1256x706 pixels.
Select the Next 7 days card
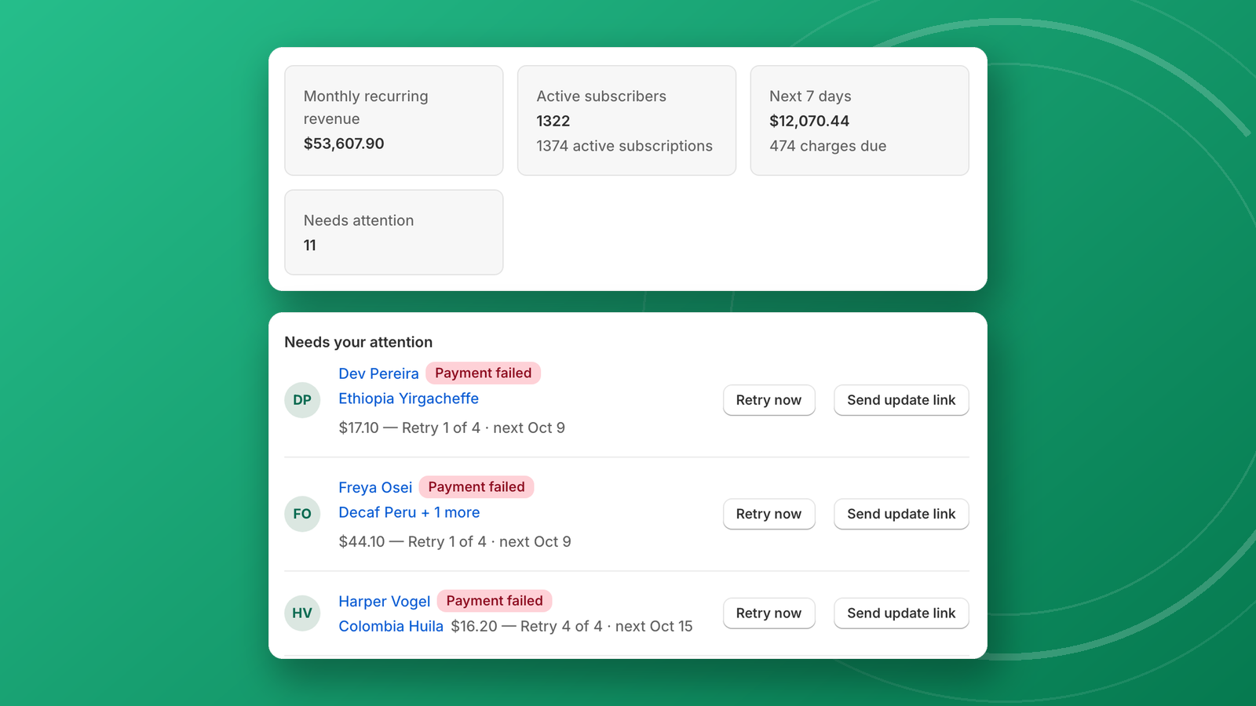[860, 120]
